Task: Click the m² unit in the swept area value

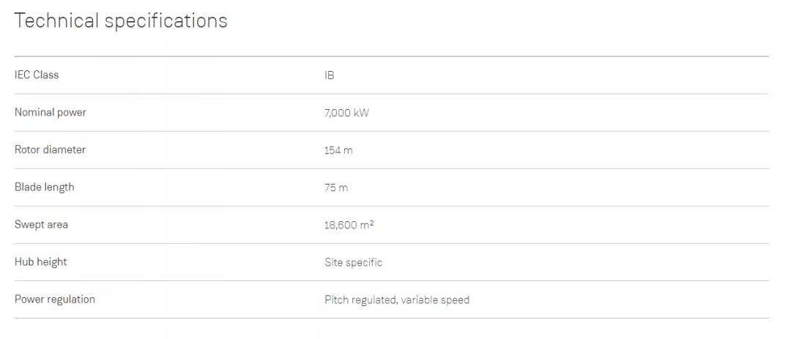Action: (x=366, y=225)
